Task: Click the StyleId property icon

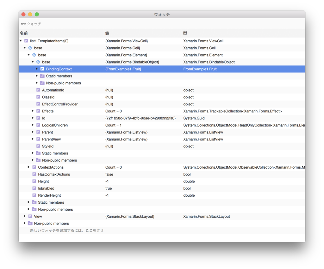Action: (x=38, y=146)
